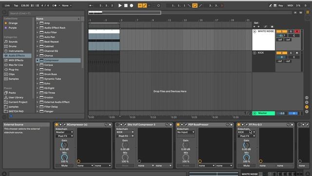Toggle the MIDI Arrangement Overdub plus button

[x=140, y=5]
